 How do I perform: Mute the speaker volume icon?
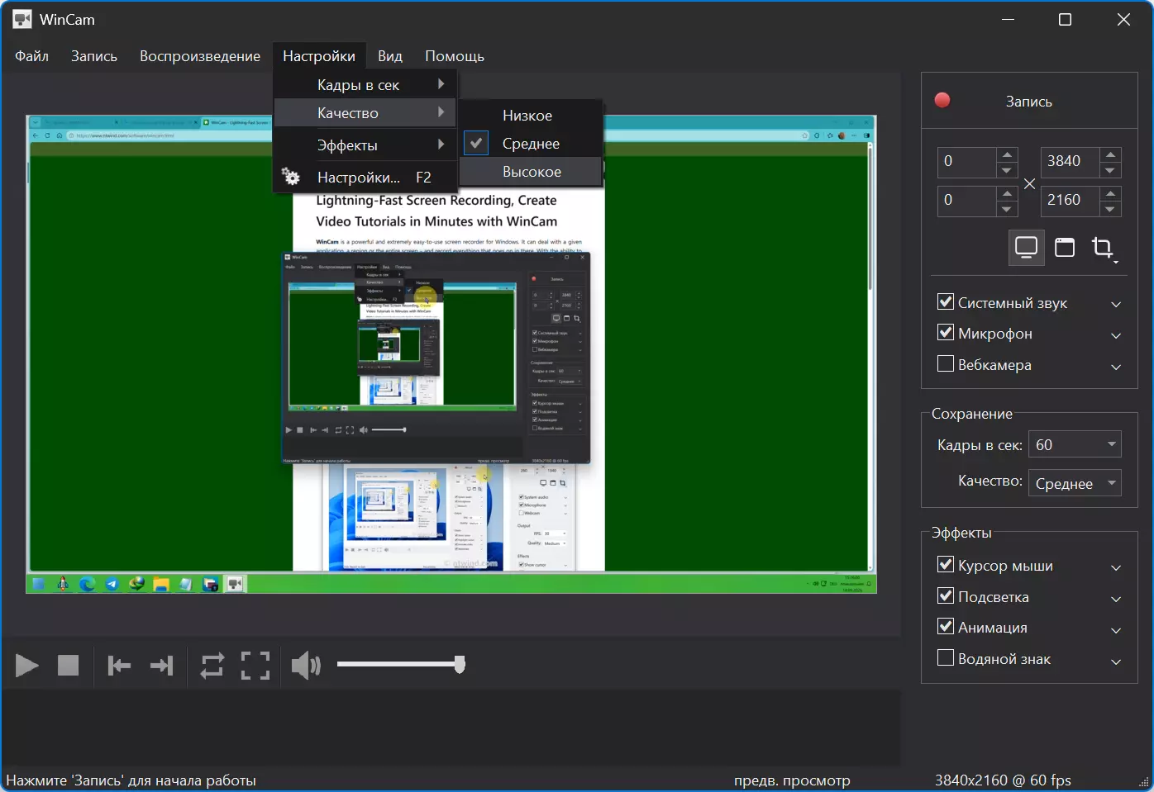(306, 665)
